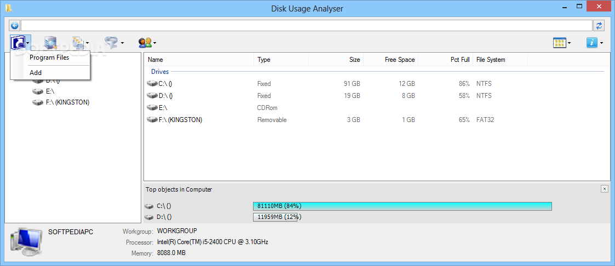The width and height of the screenshot is (615, 266).
Task: Click the C:\ drive icon under Top objects
Action: tap(150, 206)
